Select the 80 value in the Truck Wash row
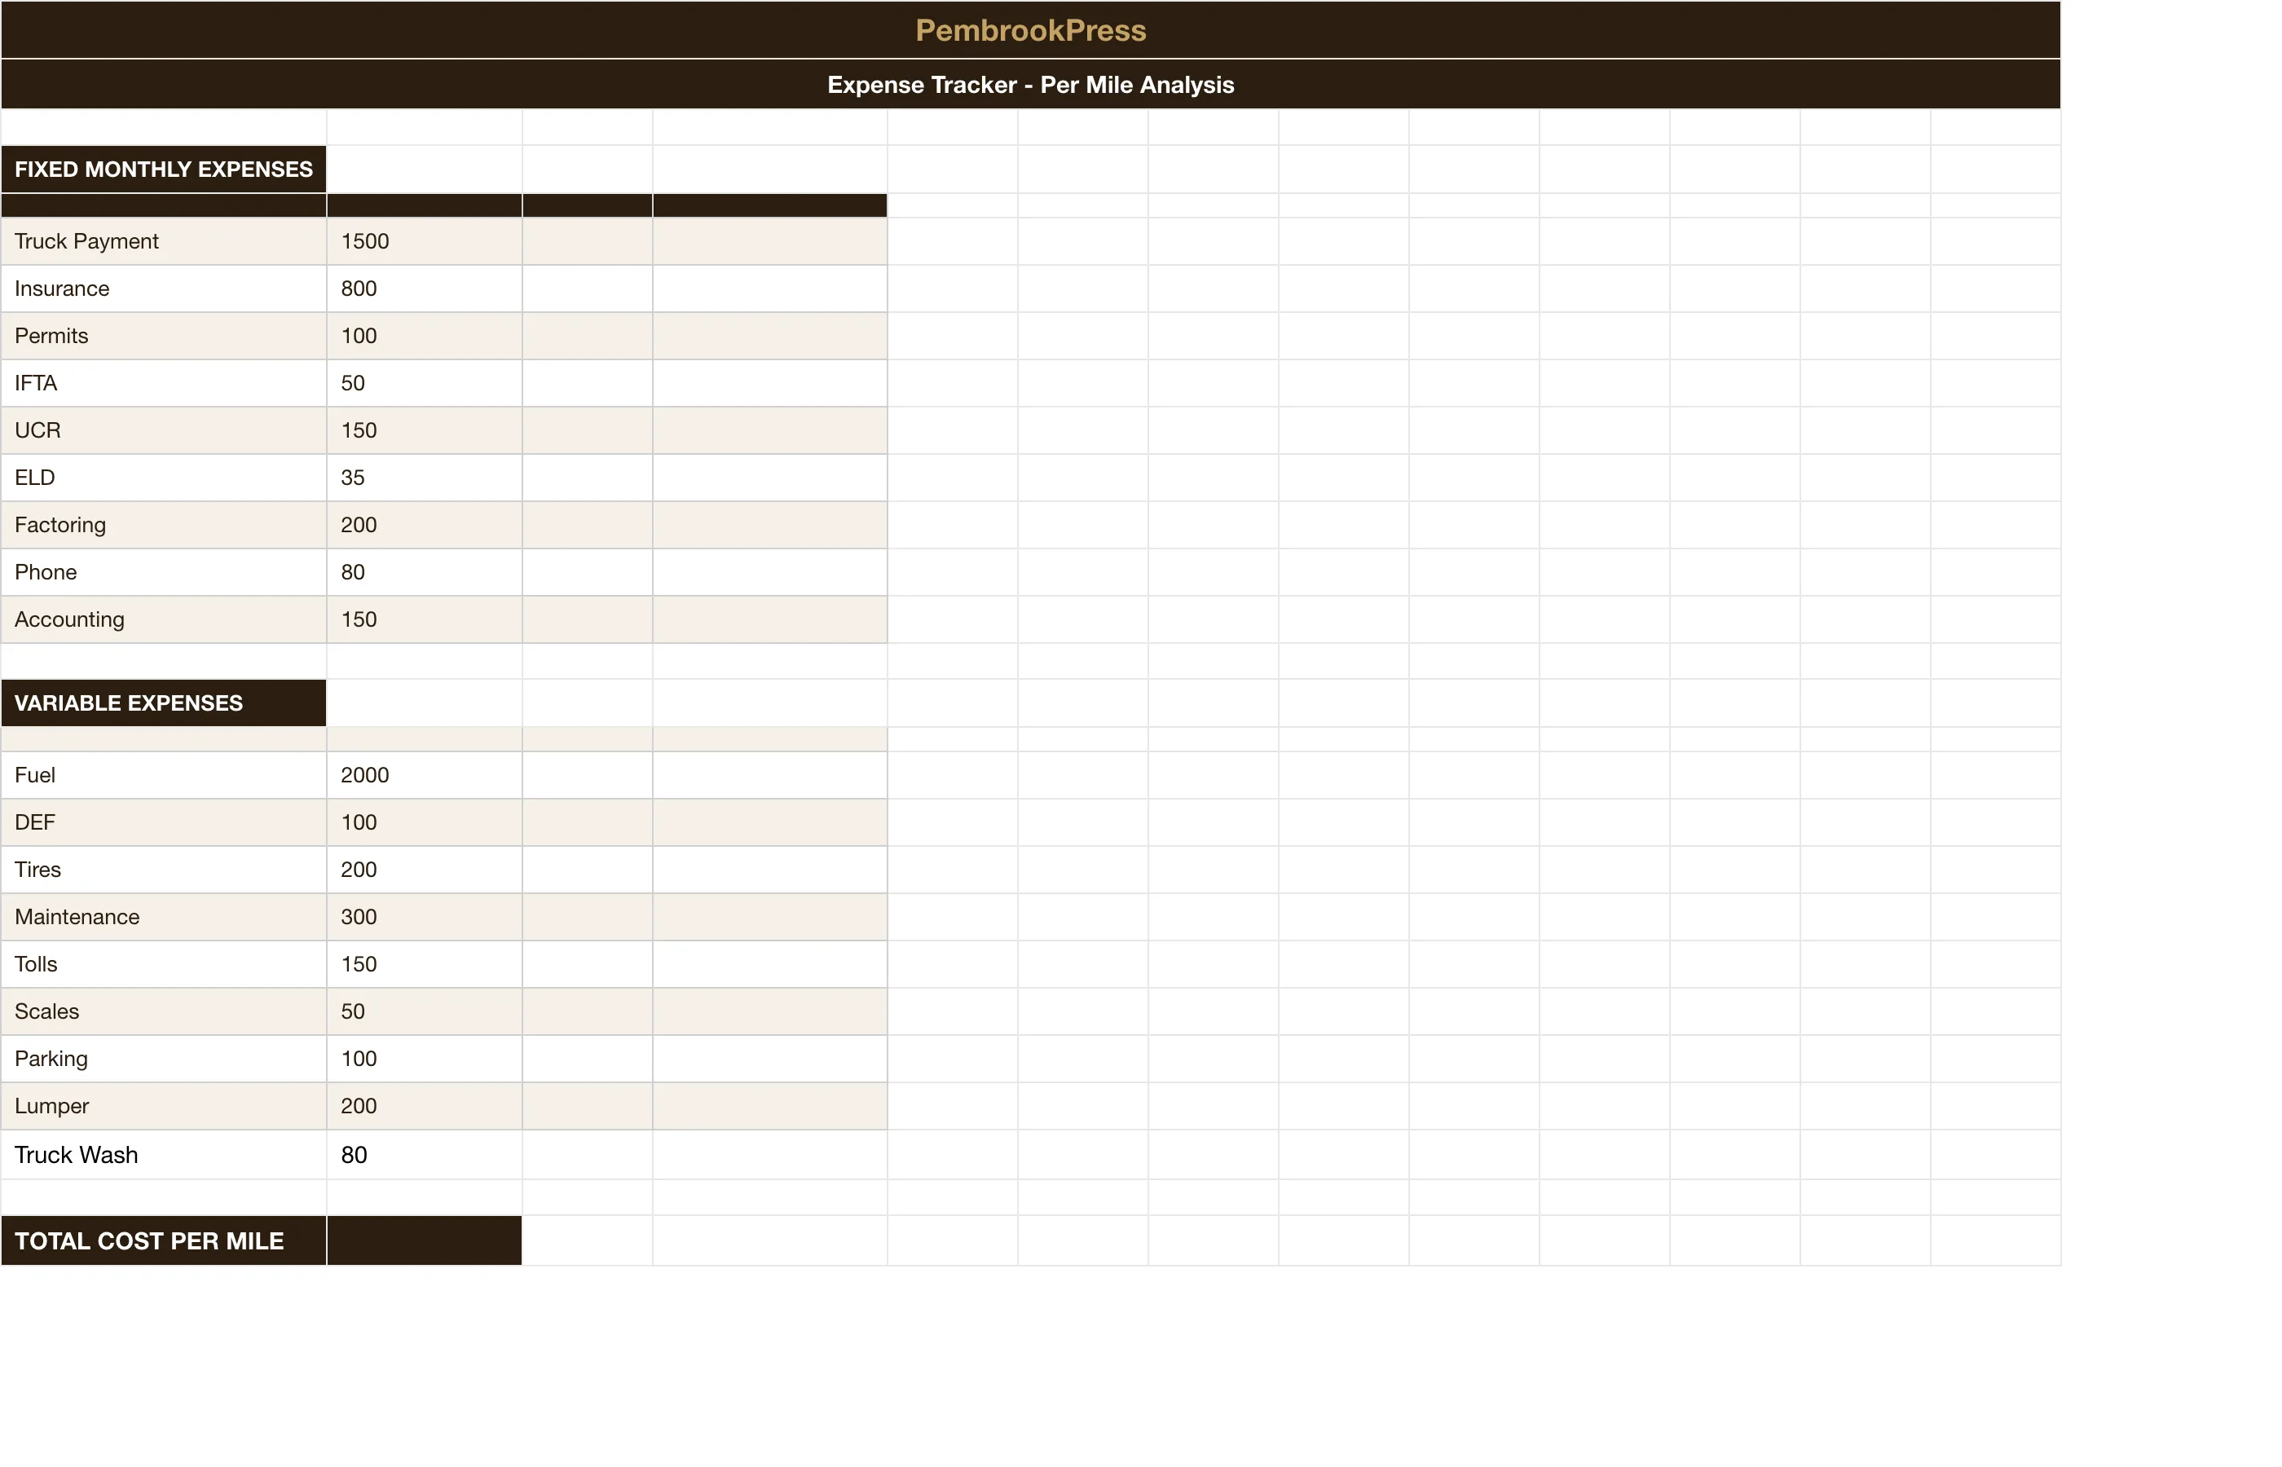This screenshot has width=2282, height=1467. pos(425,1155)
